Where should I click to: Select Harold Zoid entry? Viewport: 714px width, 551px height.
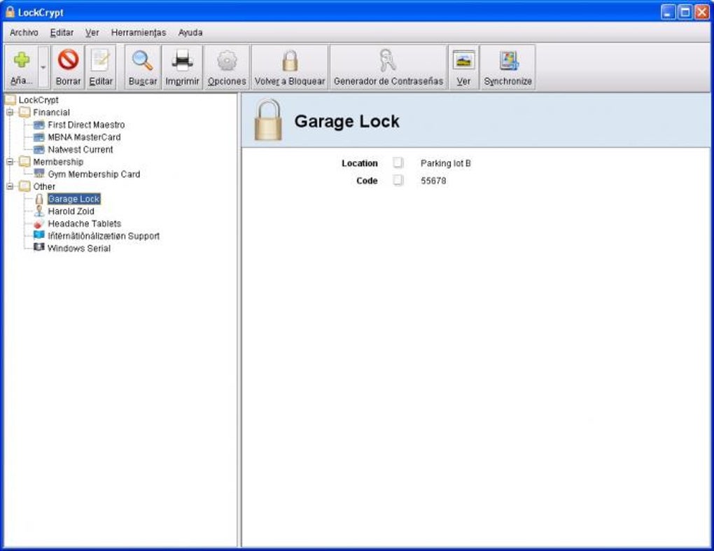coord(71,211)
